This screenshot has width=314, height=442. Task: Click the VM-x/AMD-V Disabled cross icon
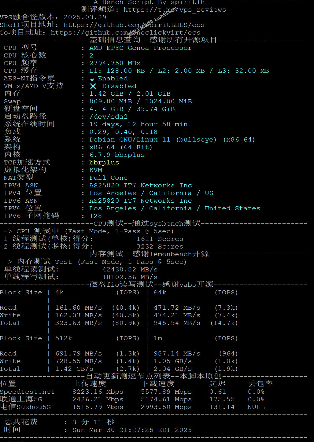93,86
